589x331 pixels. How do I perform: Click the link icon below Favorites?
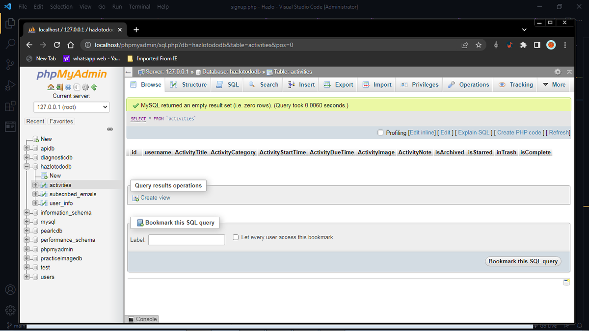pyautogui.click(x=110, y=129)
